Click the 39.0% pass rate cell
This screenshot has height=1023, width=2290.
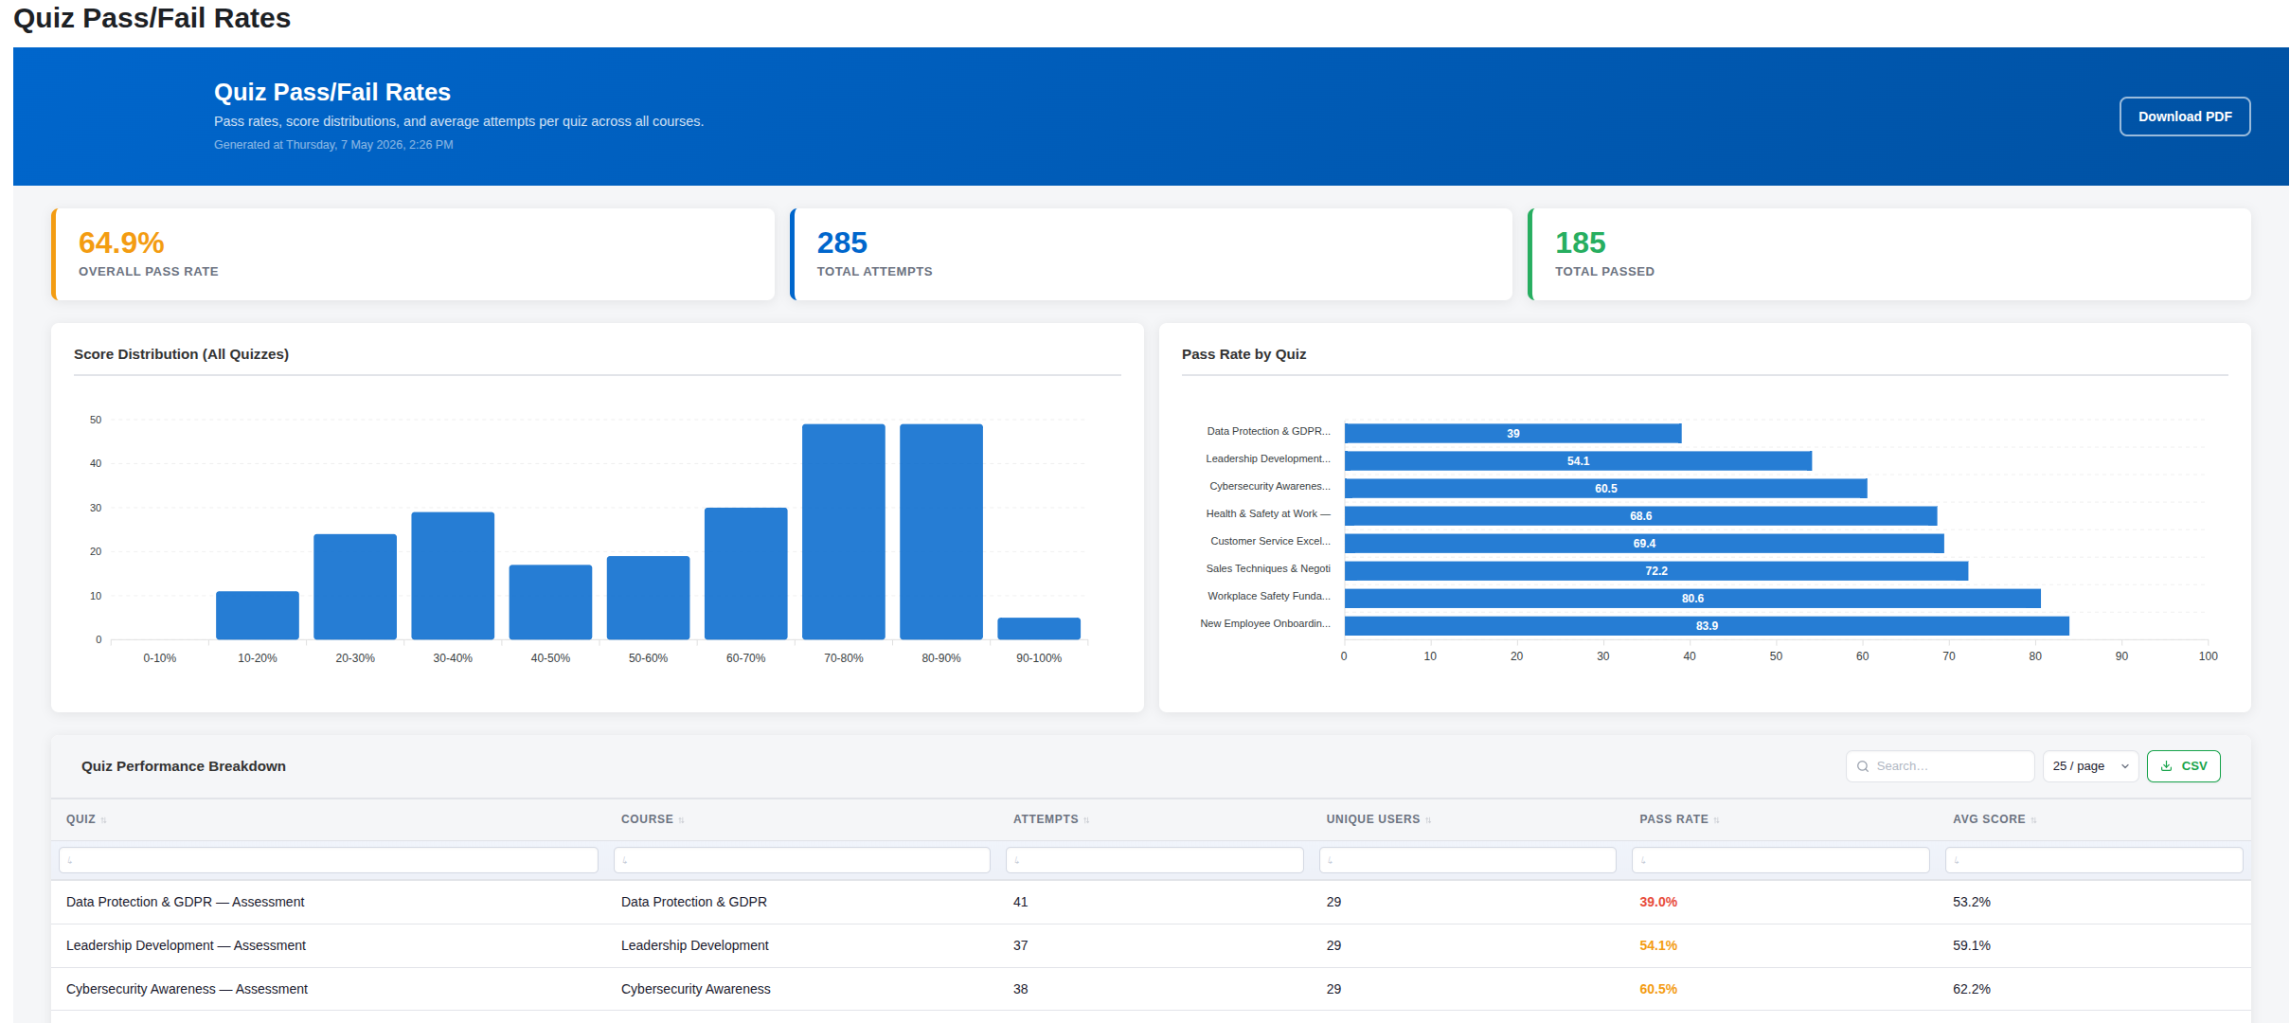pos(1658,902)
